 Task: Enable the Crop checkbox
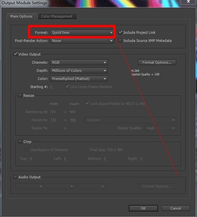tap(20, 142)
